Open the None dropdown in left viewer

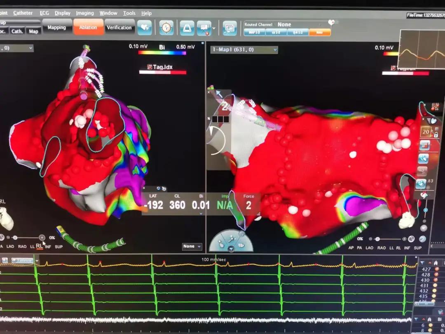(x=192, y=246)
